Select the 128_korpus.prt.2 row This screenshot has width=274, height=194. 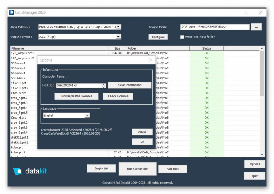22,58
